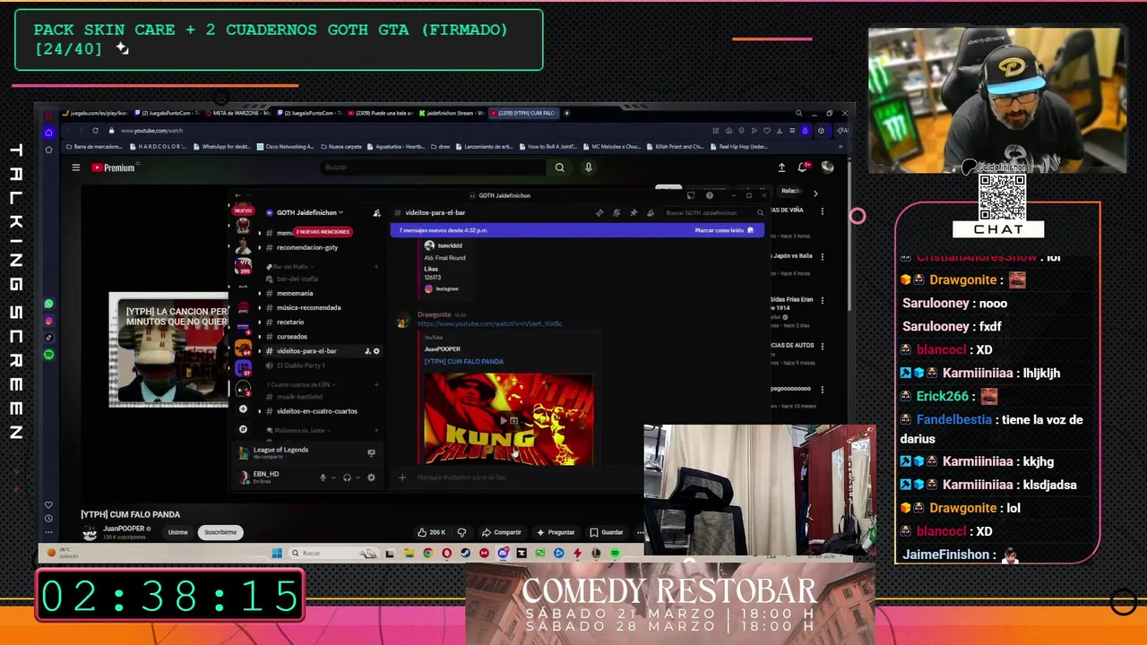The image size is (1147, 645).
Task: Collapse the Cuatro cuartos de EBN category
Action: (302, 384)
